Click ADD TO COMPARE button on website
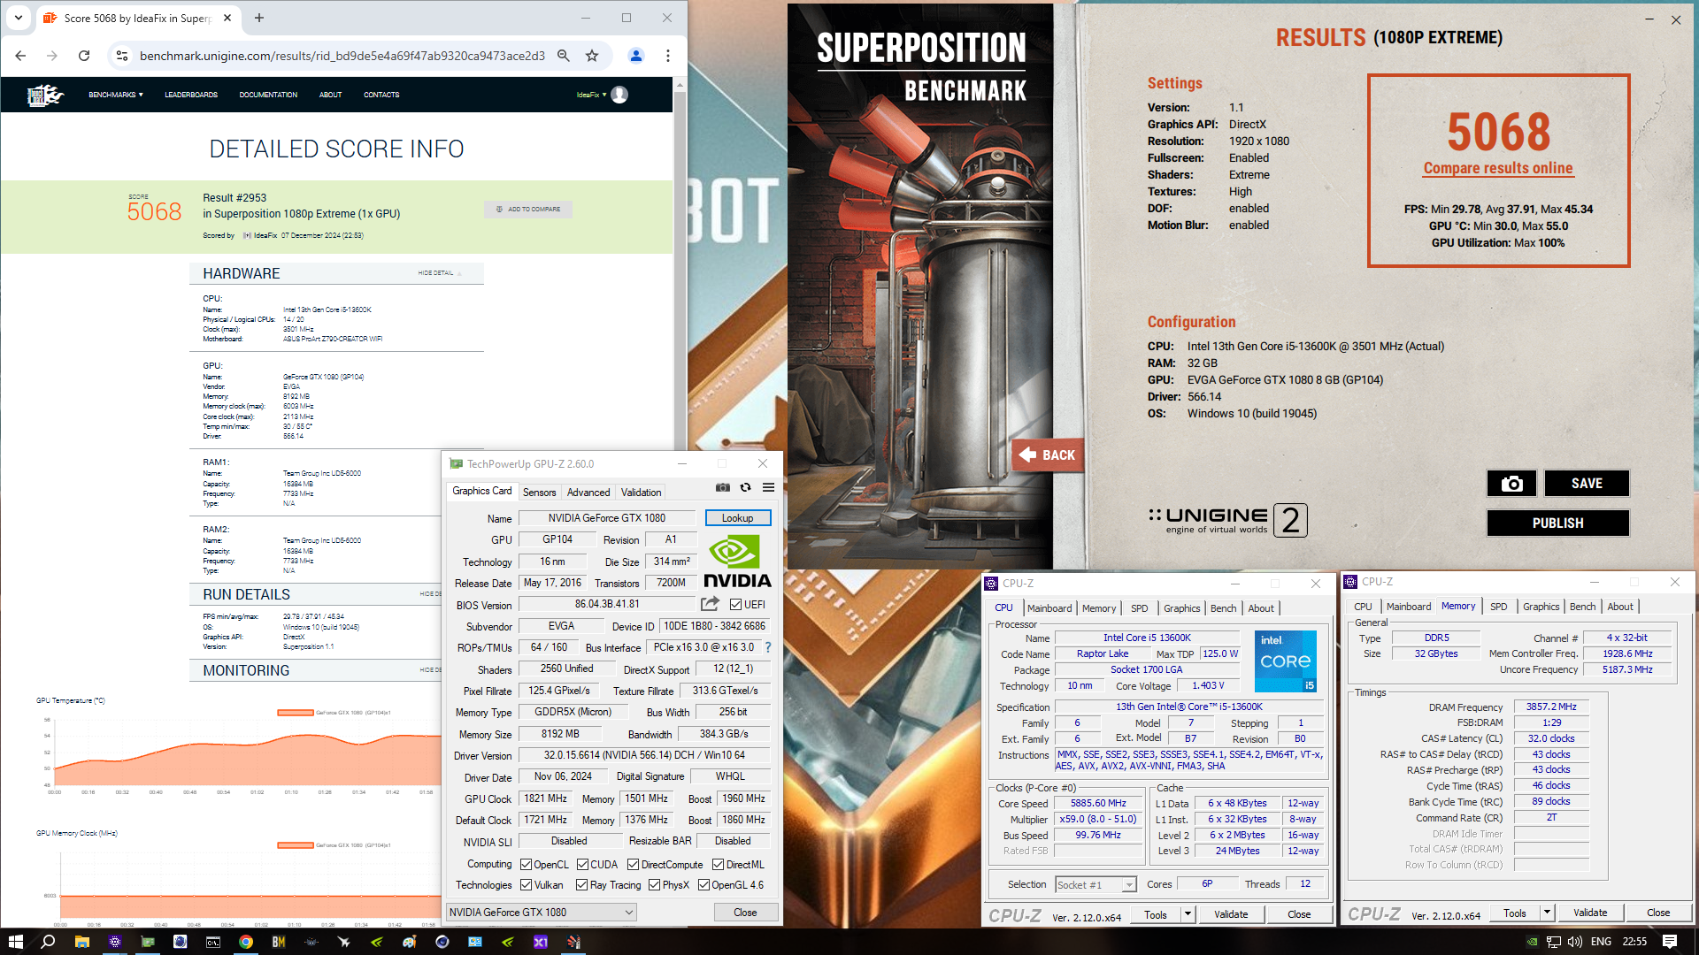 (528, 210)
